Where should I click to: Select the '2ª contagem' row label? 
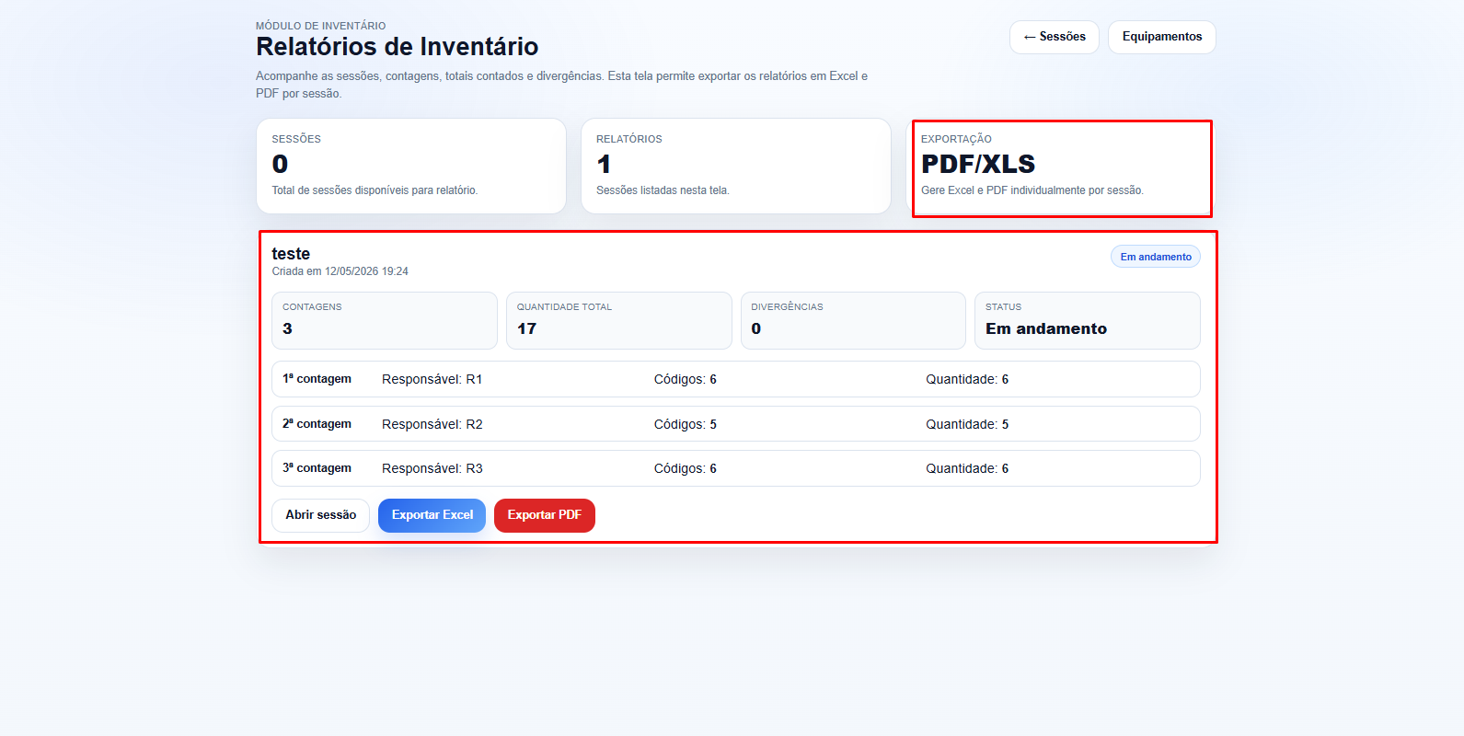[317, 424]
